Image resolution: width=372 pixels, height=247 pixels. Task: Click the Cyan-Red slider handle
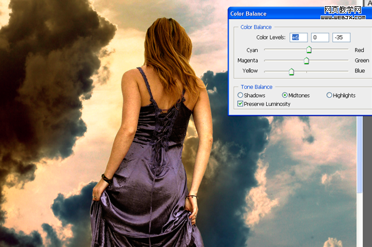[x=309, y=50]
